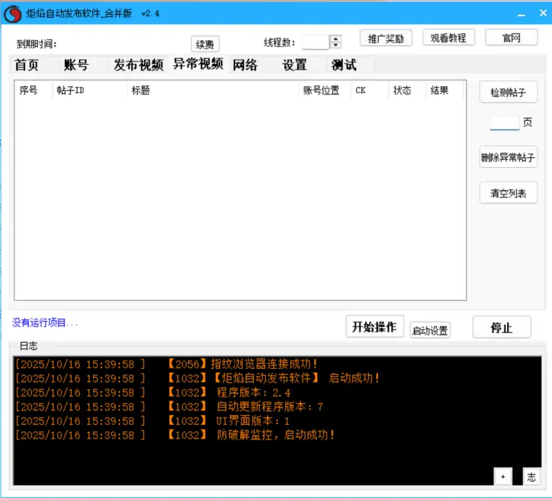
Task: Clear the list with 清空列表
Action: (508, 193)
